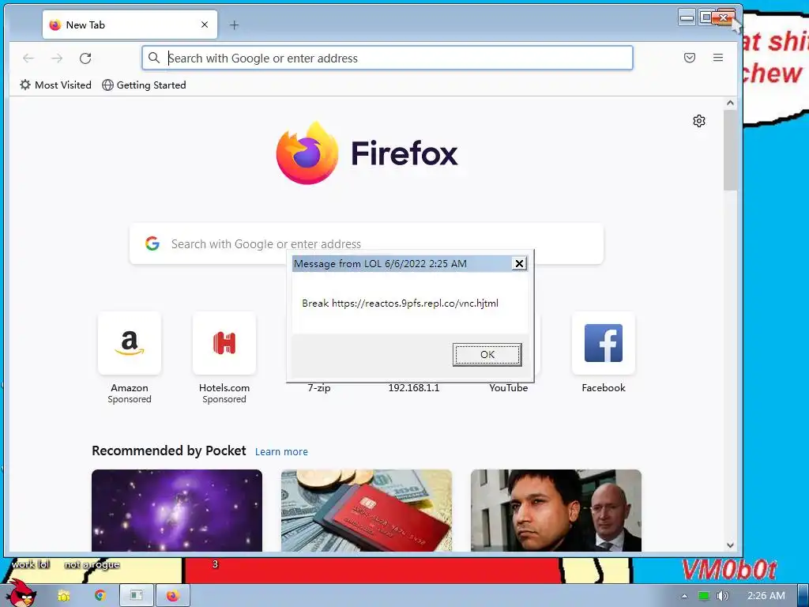Image resolution: width=809 pixels, height=607 pixels.
Task: Click the 2:26 AM taskbar clock
Action: pos(766,596)
